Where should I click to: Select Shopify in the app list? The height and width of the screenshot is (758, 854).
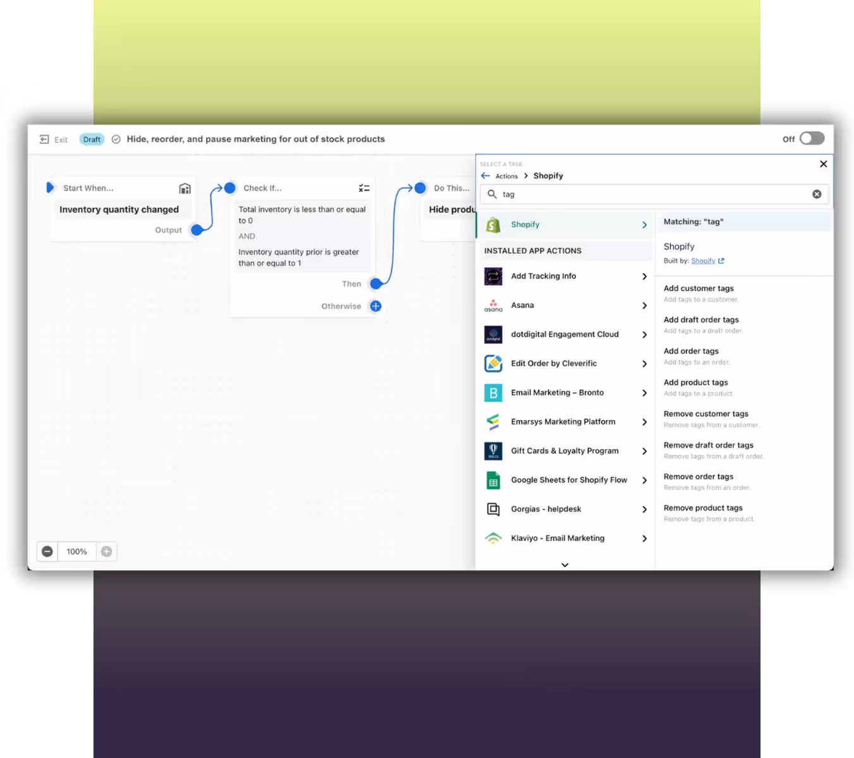tap(565, 225)
